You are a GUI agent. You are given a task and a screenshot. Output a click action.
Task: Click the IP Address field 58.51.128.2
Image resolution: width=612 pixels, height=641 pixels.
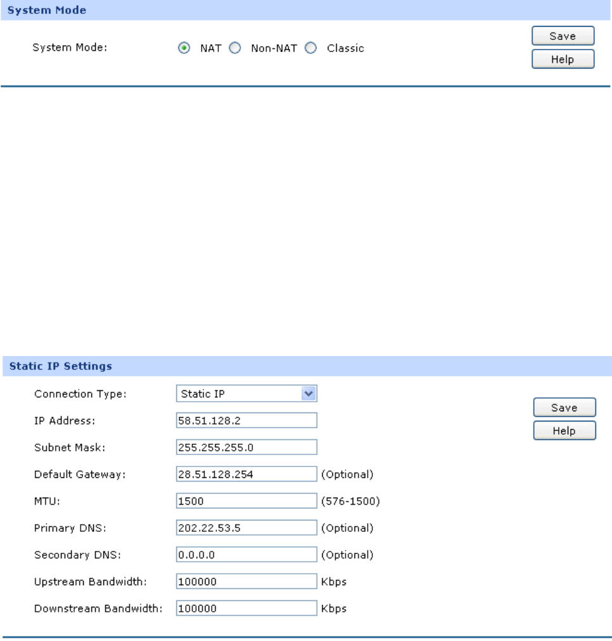pyautogui.click(x=246, y=421)
